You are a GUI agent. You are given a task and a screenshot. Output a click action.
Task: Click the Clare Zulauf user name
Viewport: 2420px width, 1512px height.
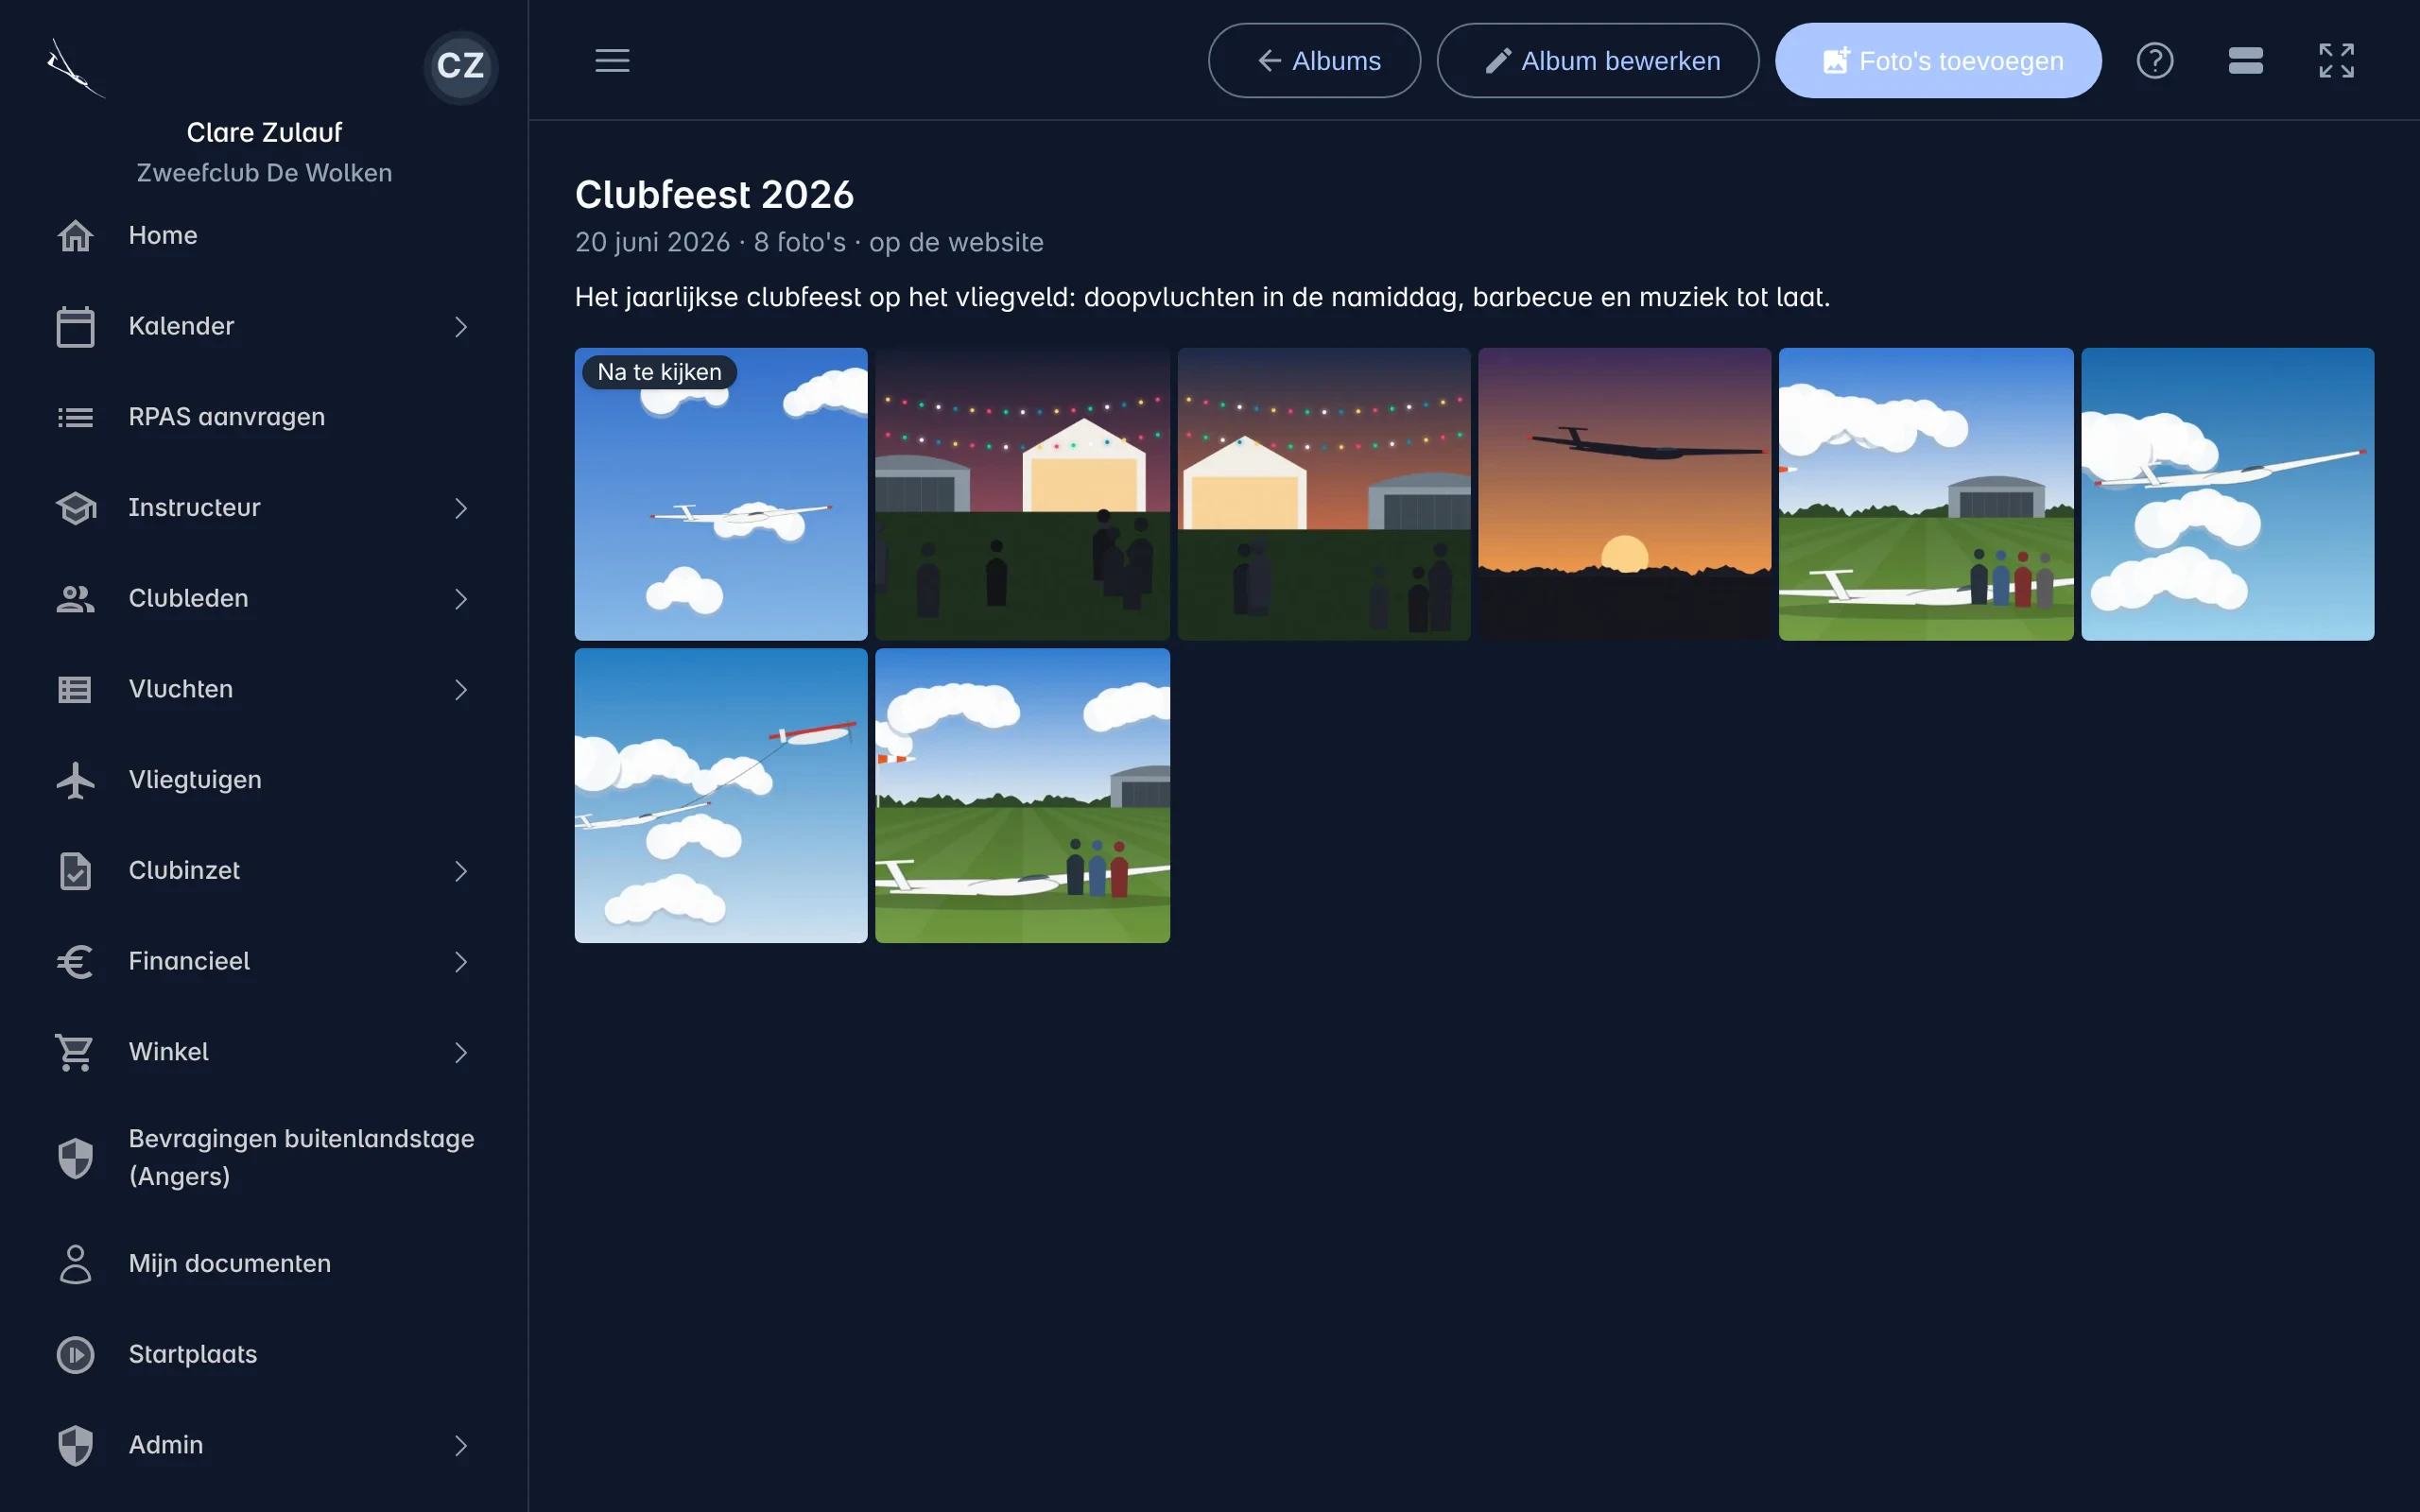pyautogui.click(x=264, y=132)
